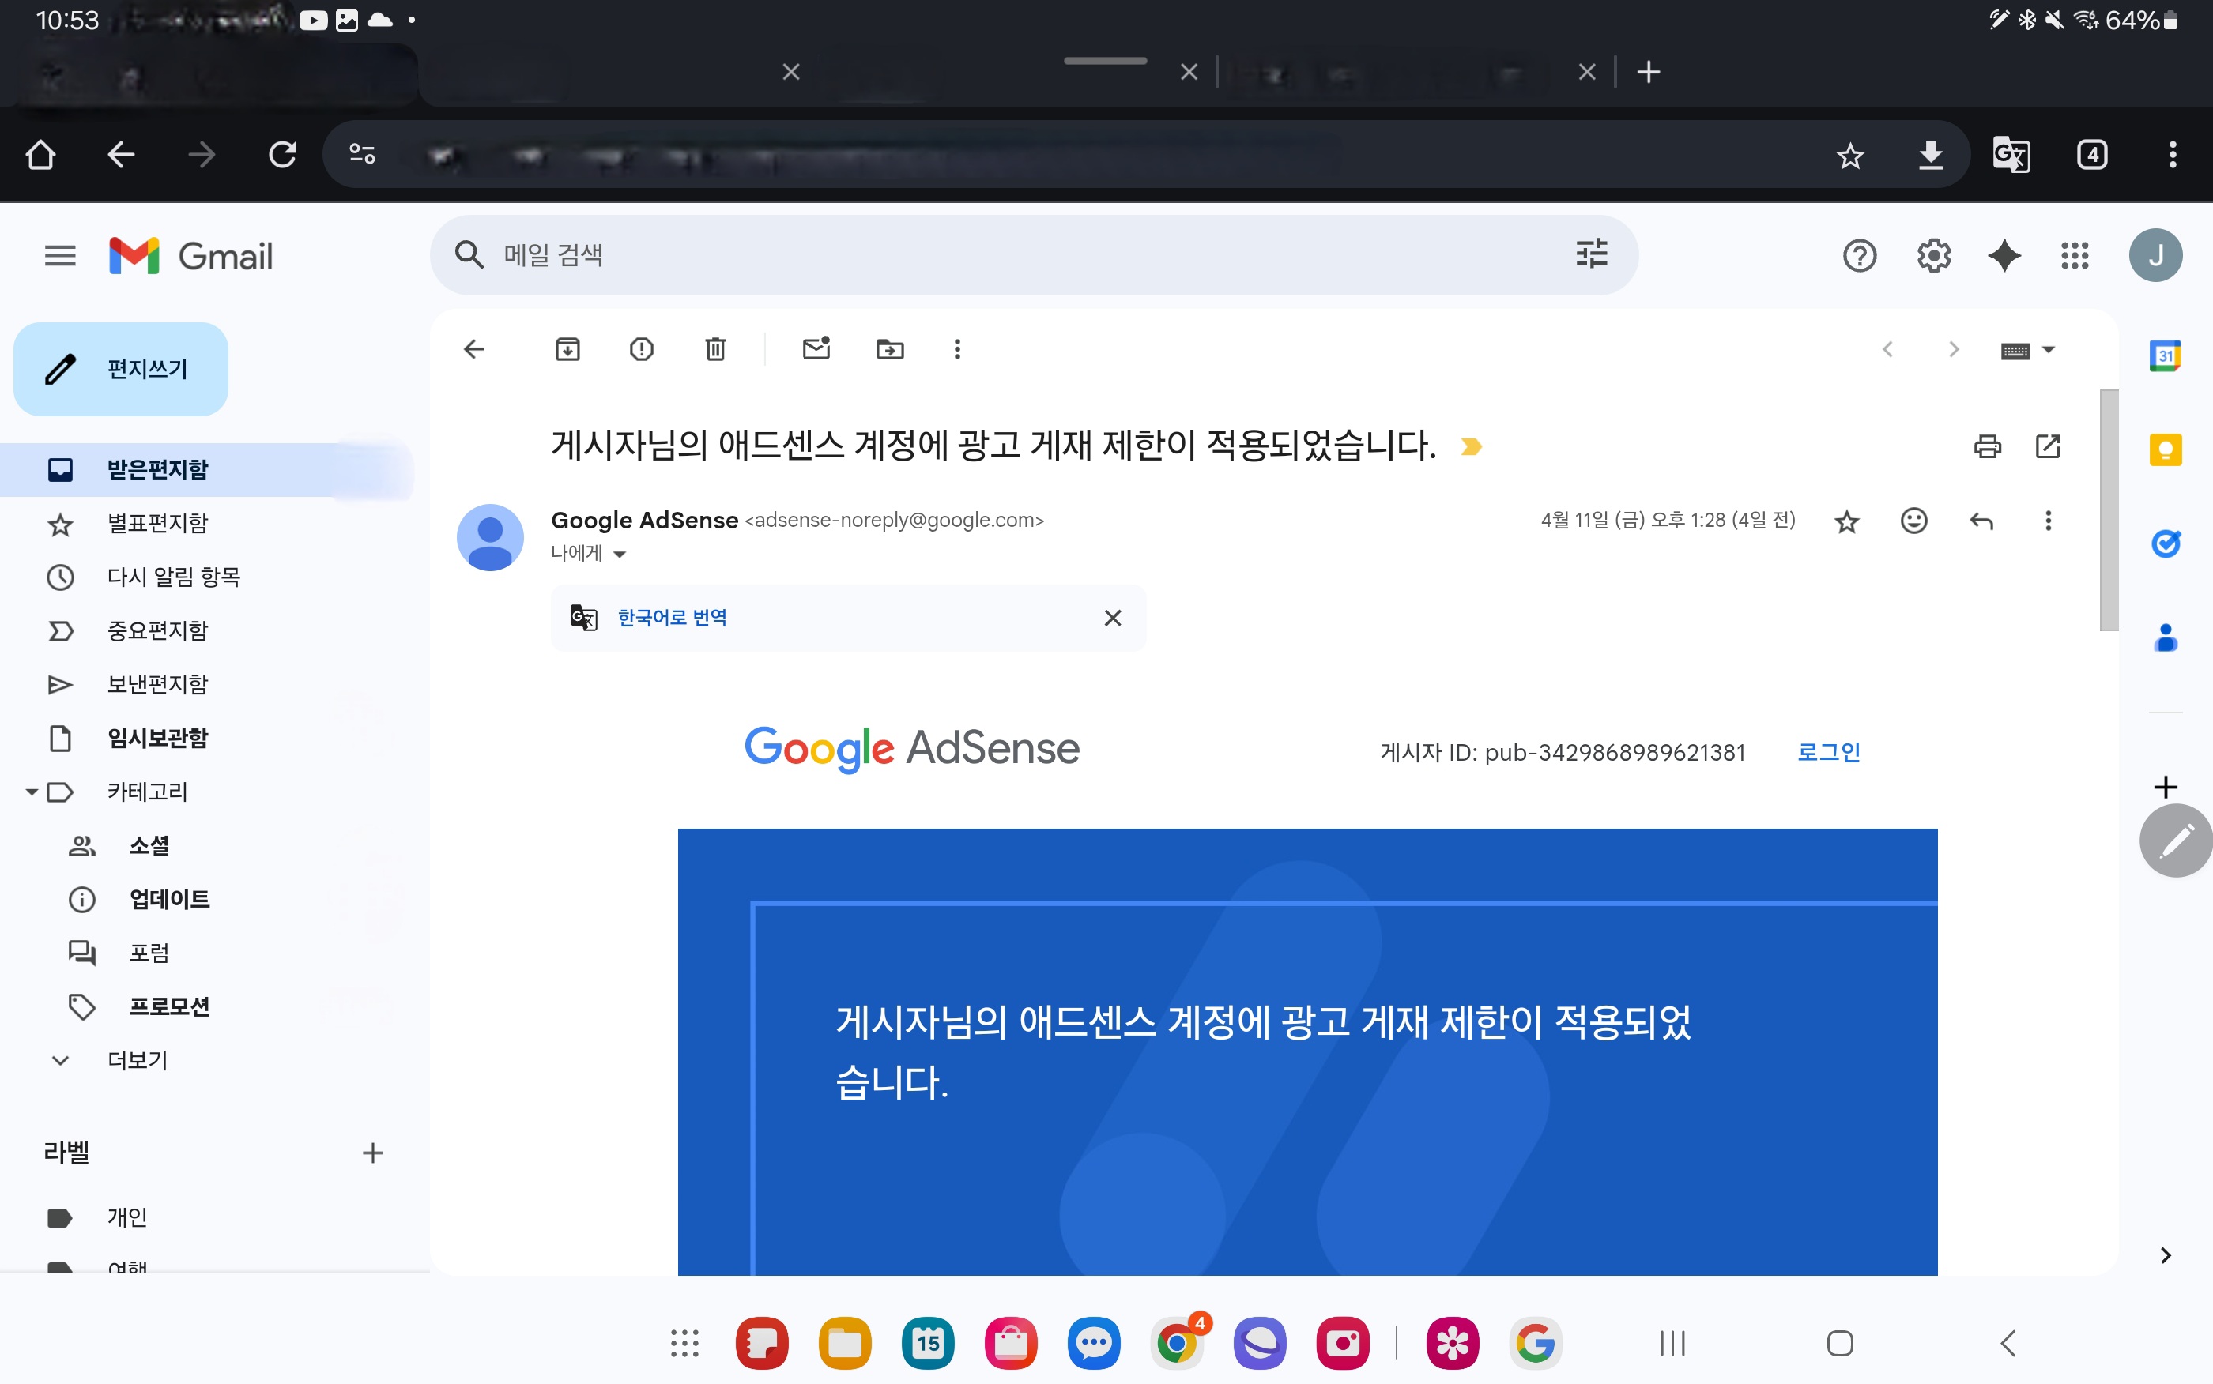Print the email with the printer icon
The image size is (2213, 1384).
[x=1987, y=446]
